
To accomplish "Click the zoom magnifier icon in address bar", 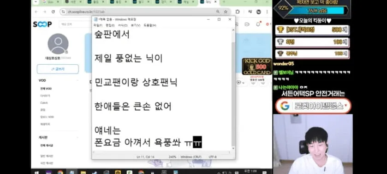I will click(x=218, y=12).
